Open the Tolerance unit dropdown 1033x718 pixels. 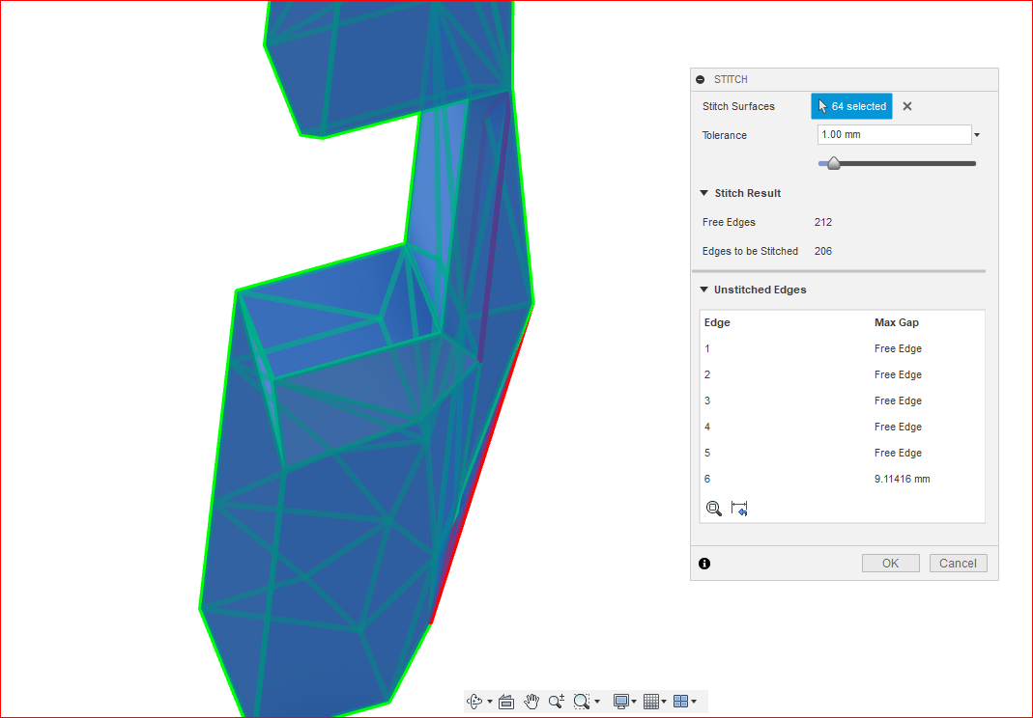(976, 134)
